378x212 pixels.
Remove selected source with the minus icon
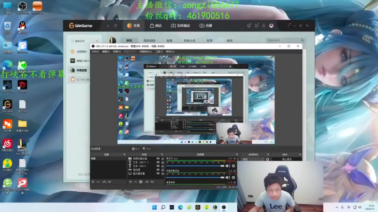[136, 182]
